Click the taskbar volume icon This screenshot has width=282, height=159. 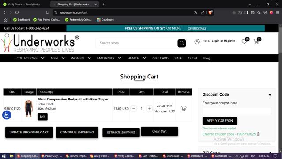pos(247,156)
